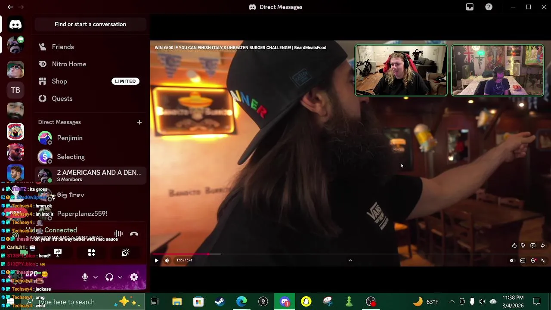Image resolution: width=551 pixels, height=310 pixels.
Task: Open the Inbox icon in Discord title bar
Action: coord(470,7)
